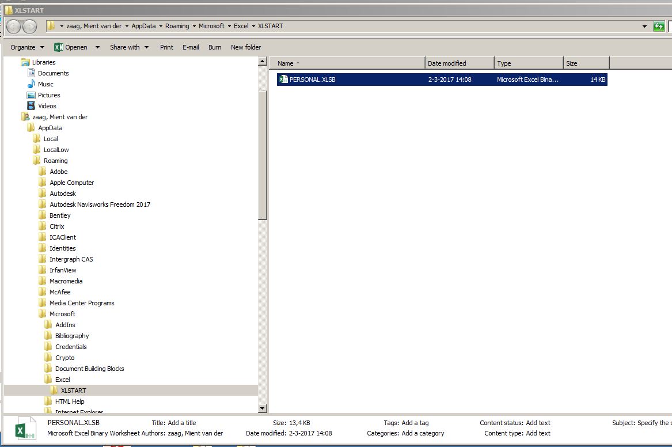The image size is (672, 447).
Task: Select the Document Building Blocks folder
Action: click(90, 369)
